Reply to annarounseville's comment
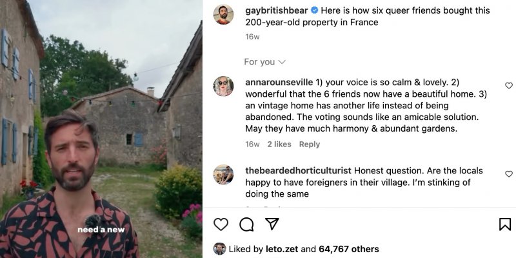516x258 pixels. point(309,144)
